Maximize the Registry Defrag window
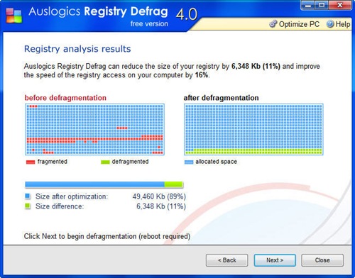The image size is (355, 278). pyautogui.click(x=322, y=5)
